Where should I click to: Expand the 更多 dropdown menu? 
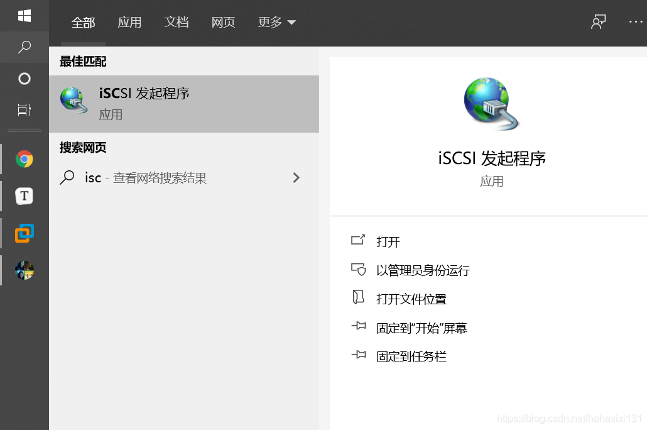(276, 23)
